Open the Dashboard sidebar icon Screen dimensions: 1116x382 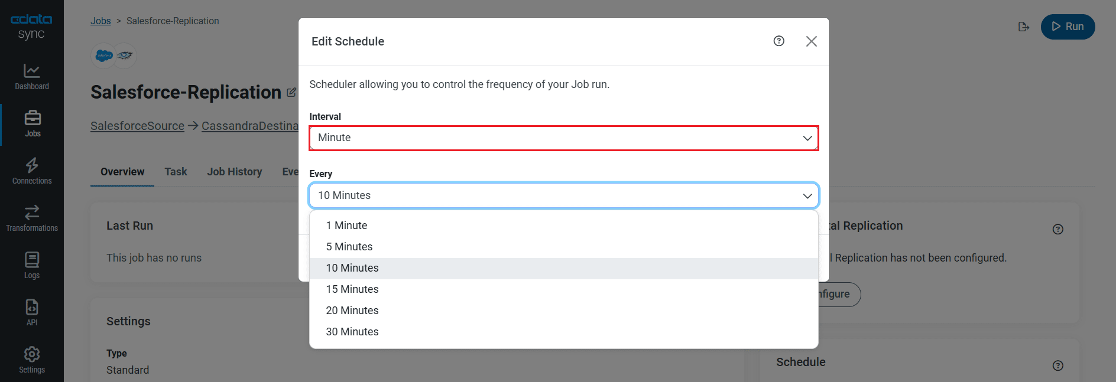click(x=32, y=77)
